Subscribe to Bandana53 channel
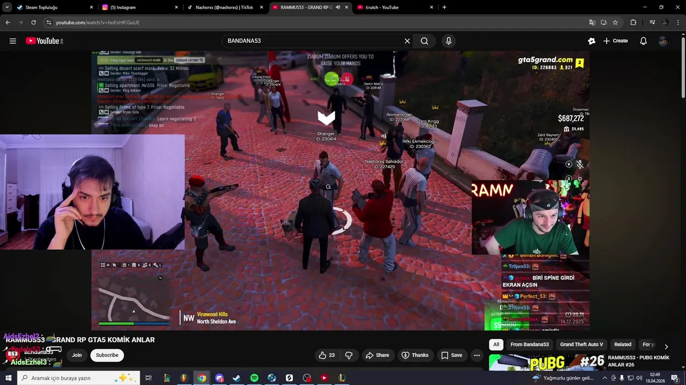This screenshot has height=385, width=686. 107,355
